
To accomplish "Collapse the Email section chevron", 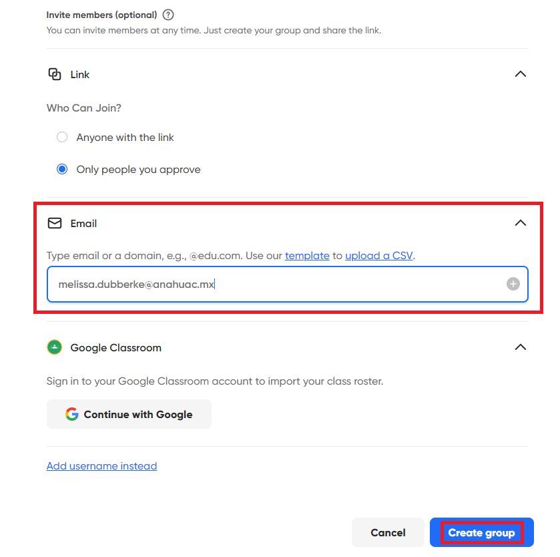I will coord(521,223).
